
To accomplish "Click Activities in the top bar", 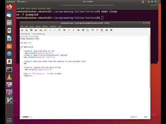I will point(11,2).
